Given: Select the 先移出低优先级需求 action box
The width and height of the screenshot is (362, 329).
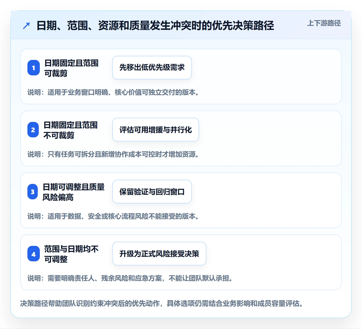Looking at the screenshot, I should tap(152, 68).
